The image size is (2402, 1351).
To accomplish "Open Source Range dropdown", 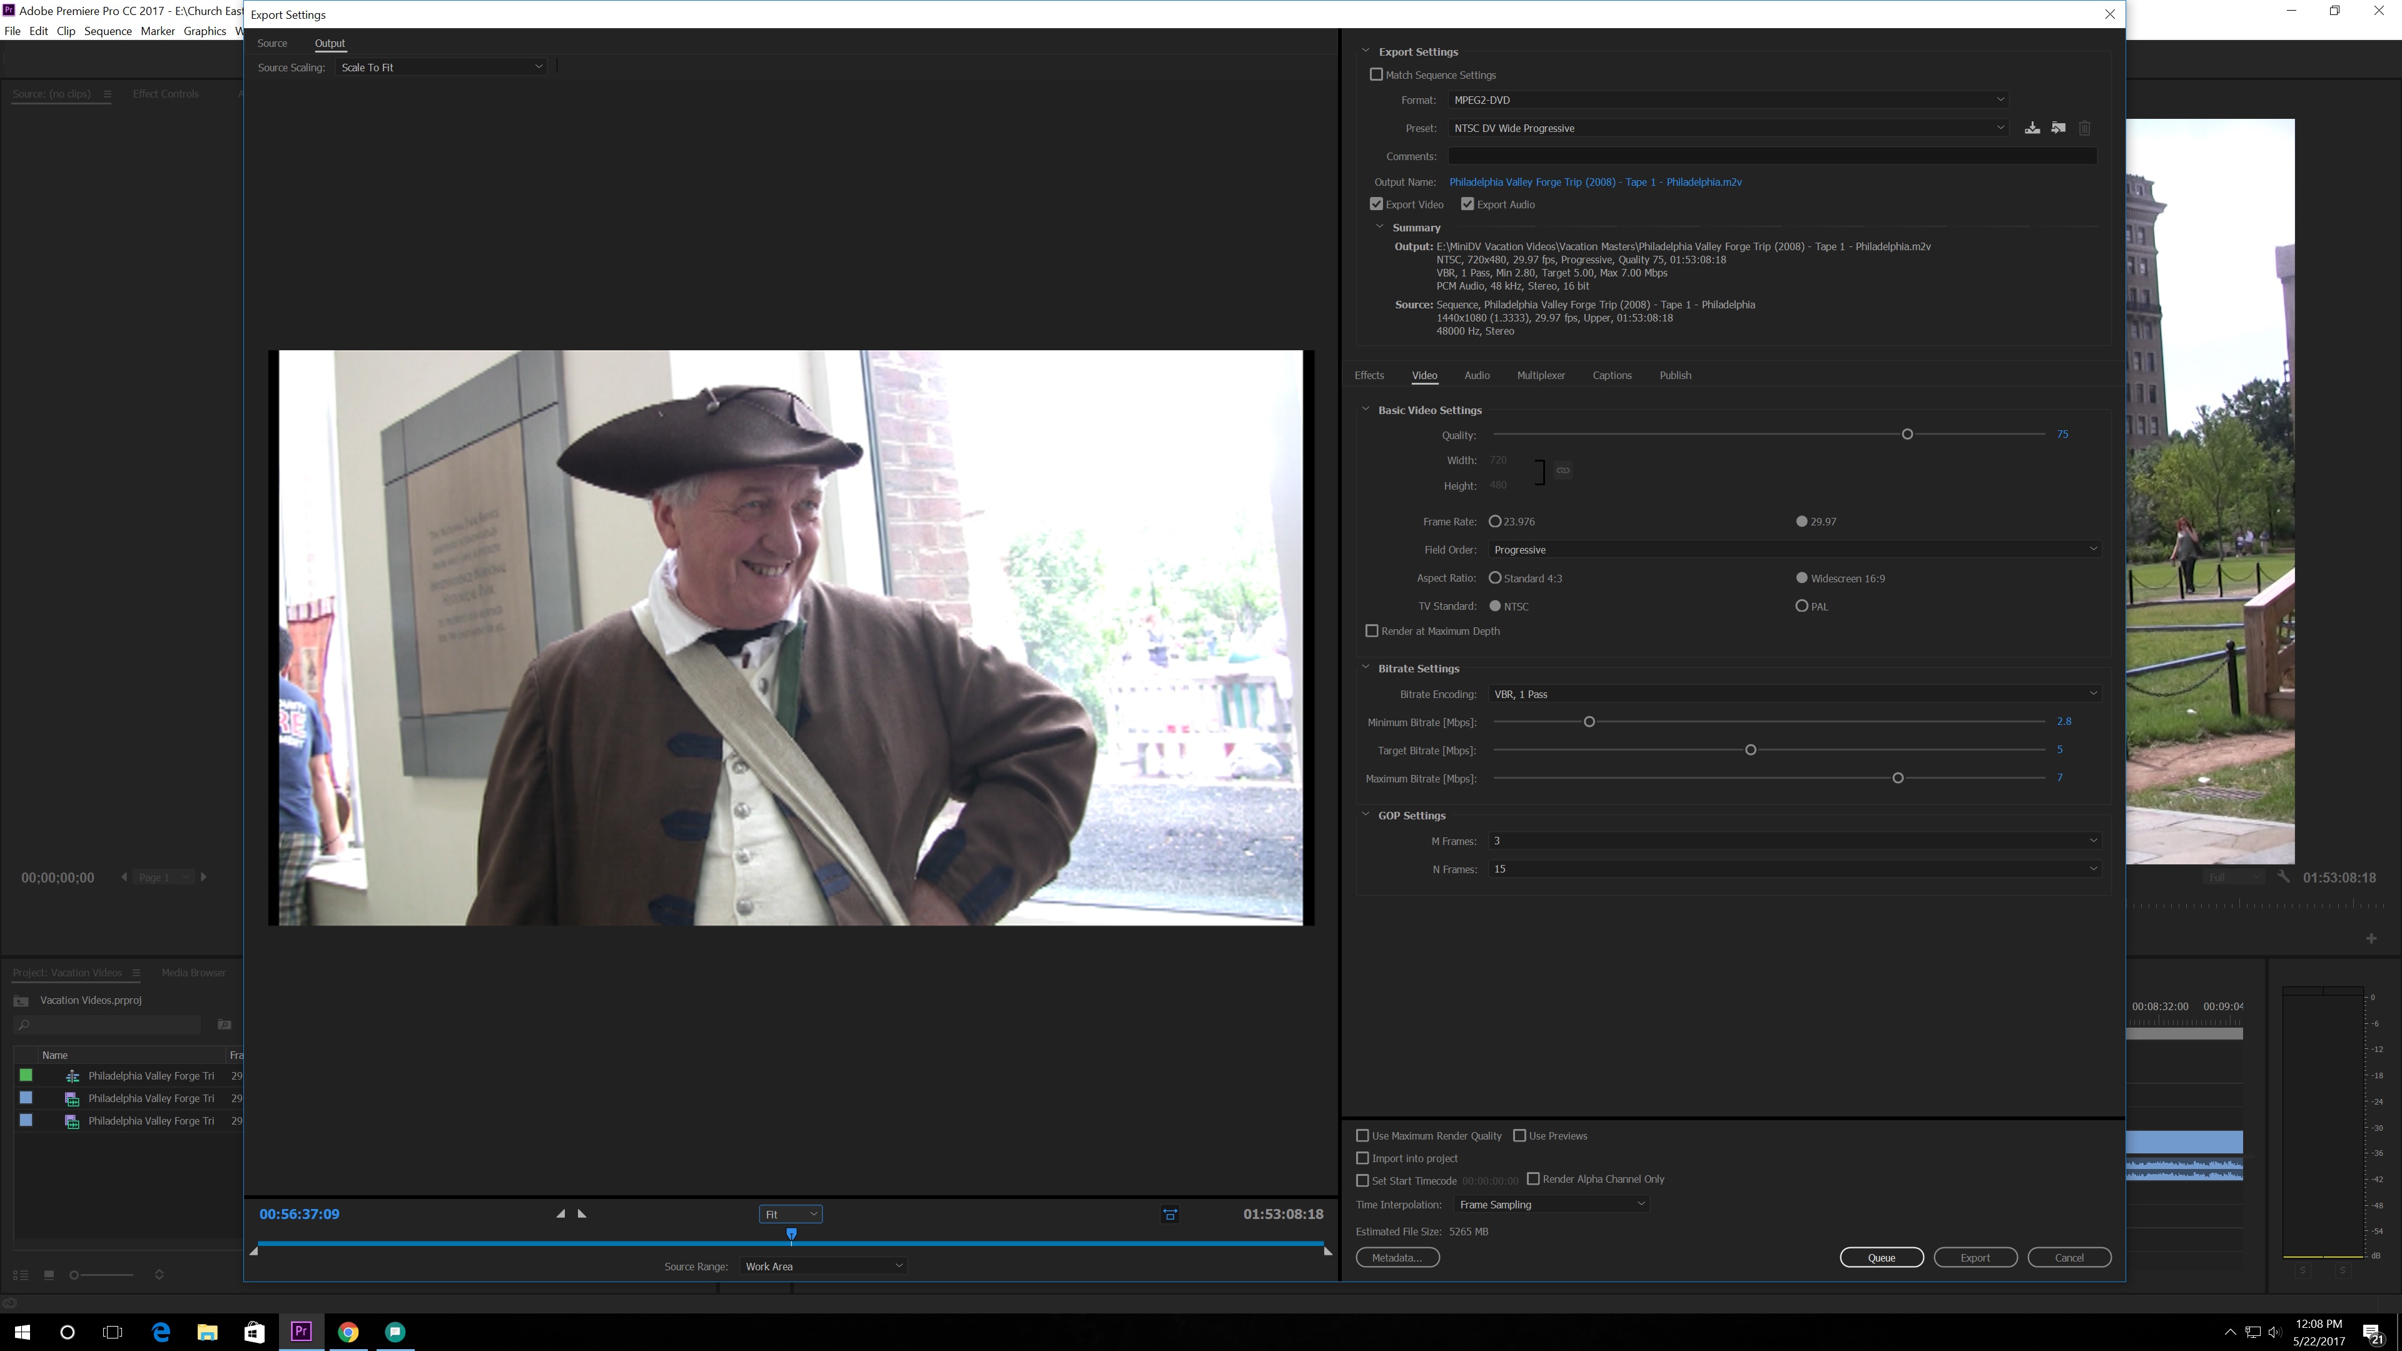I will [x=823, y=1266].
